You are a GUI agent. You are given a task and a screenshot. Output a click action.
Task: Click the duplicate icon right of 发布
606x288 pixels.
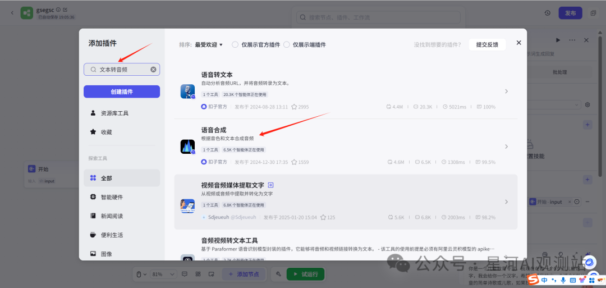click(x=593, y=13)
